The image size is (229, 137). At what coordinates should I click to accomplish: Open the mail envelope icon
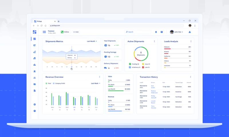162,32
